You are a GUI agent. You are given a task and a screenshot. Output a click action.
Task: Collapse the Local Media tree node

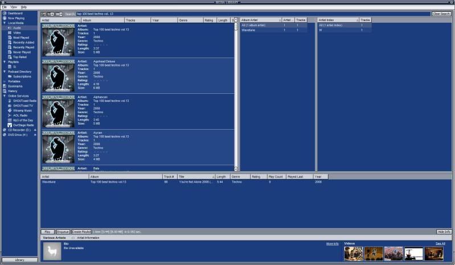(4, 23)
